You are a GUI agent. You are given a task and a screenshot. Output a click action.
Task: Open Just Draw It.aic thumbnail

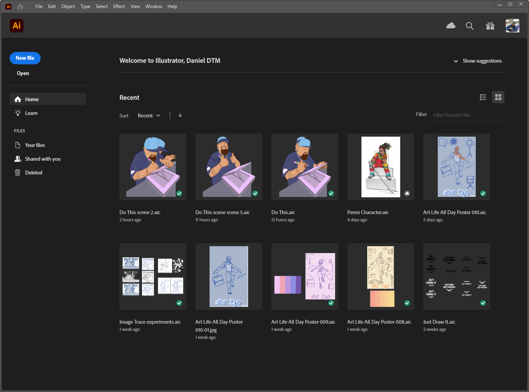[x=456, y=276]
